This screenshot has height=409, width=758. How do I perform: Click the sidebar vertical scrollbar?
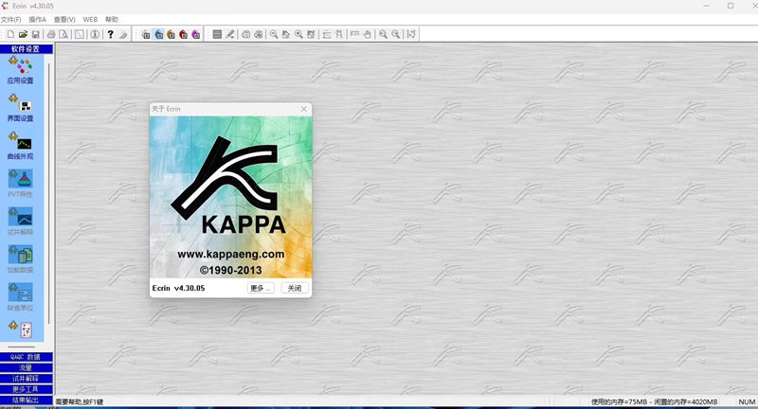[x=49, y=193]
